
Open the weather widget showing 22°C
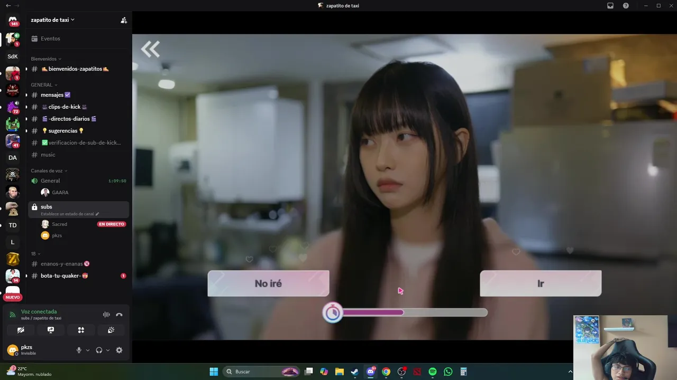click(29, 371)
